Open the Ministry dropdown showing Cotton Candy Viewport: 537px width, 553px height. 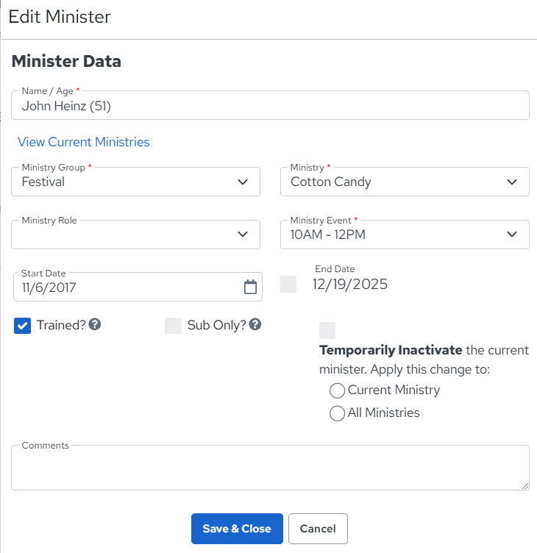[x=405, y=182]
